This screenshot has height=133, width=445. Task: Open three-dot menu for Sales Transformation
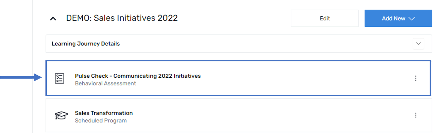(x=416, y=115)
